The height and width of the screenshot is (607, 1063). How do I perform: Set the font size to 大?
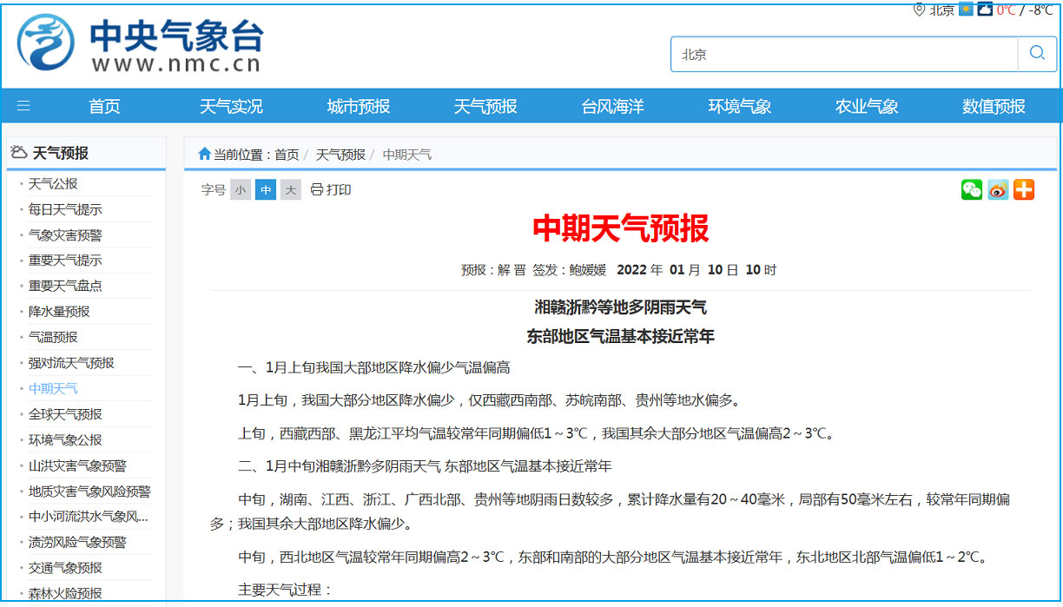(291, 189)
